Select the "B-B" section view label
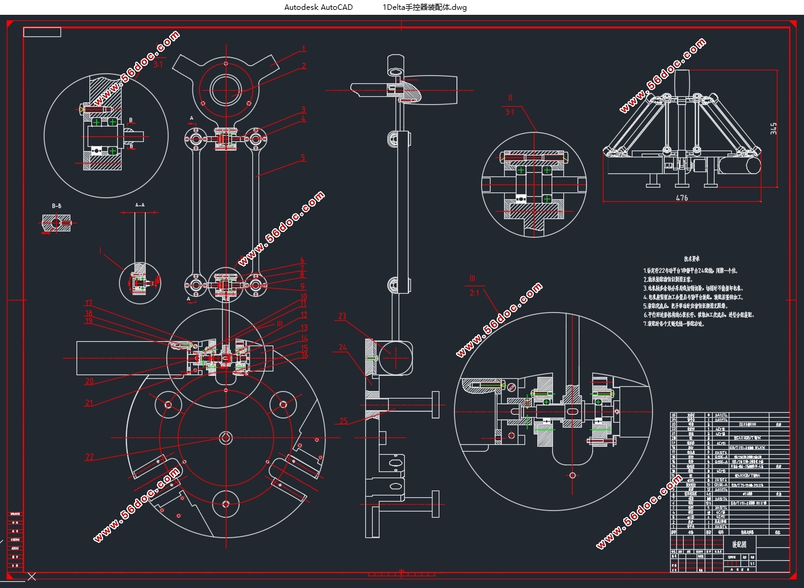 click(56, 206)
